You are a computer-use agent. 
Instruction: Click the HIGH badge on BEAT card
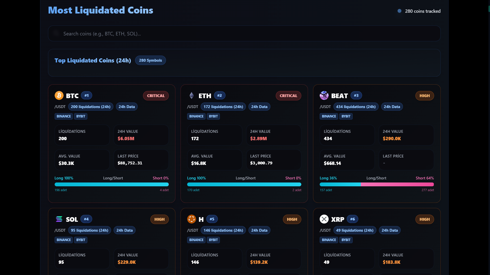(424, 96)
